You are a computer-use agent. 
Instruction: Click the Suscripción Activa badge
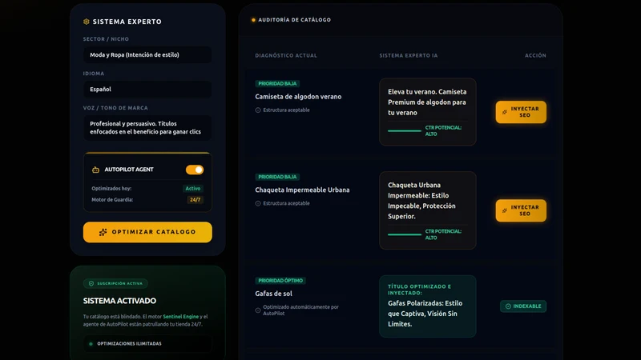click(x=115, y=283)
